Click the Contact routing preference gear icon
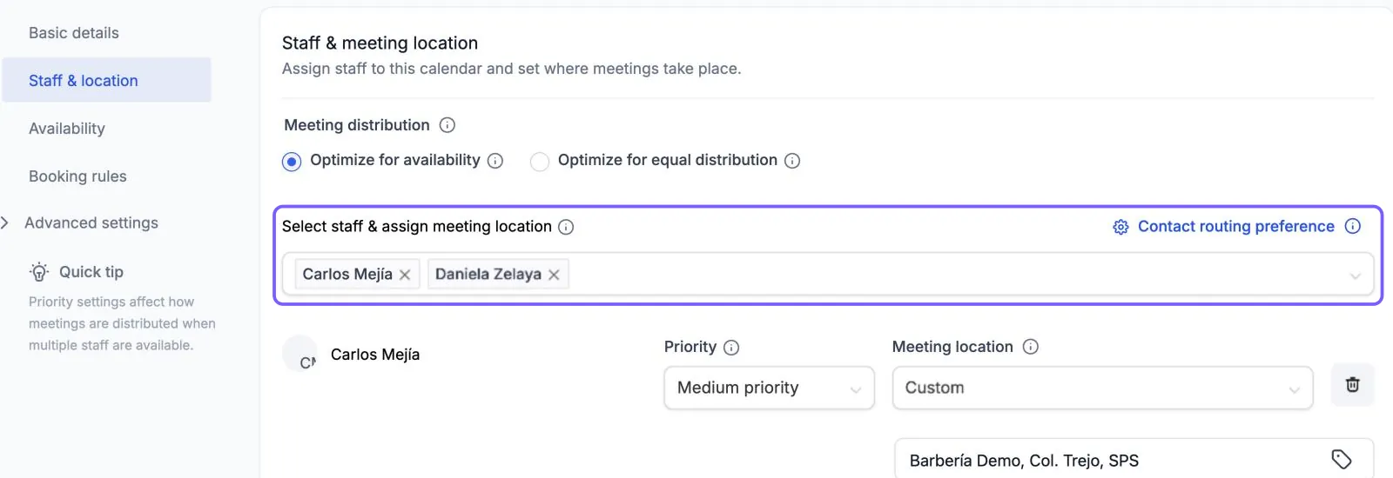 click(x=1120, y=227)
